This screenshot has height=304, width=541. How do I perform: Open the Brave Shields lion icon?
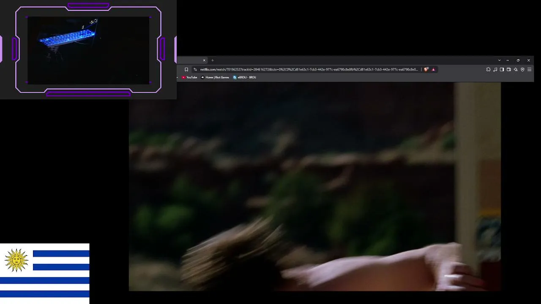(x=426, y=70)
